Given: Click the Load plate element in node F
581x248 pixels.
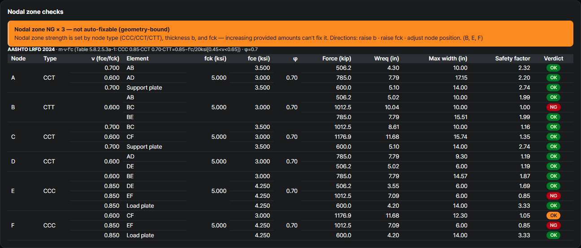Looking at the screenshot, I should point(140,235).
